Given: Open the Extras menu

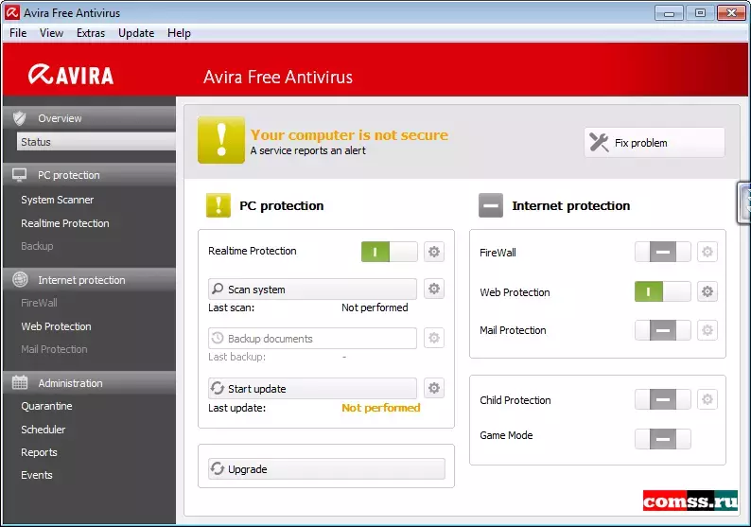Looking at the screenshot, I should coord(91,33).
